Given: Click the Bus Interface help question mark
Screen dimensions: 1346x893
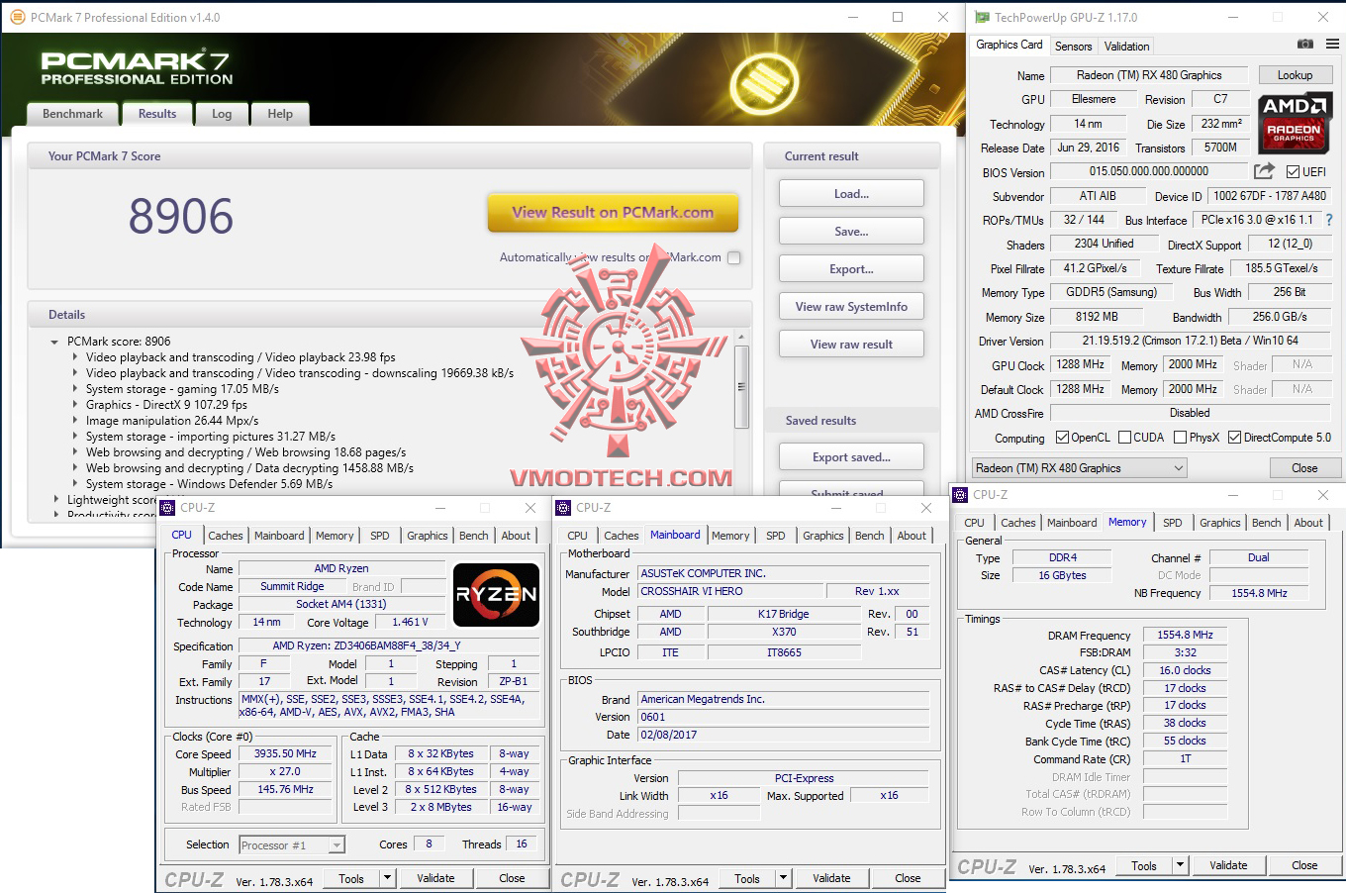Looking at the screenshot, I should click(x=1328, y=220).
